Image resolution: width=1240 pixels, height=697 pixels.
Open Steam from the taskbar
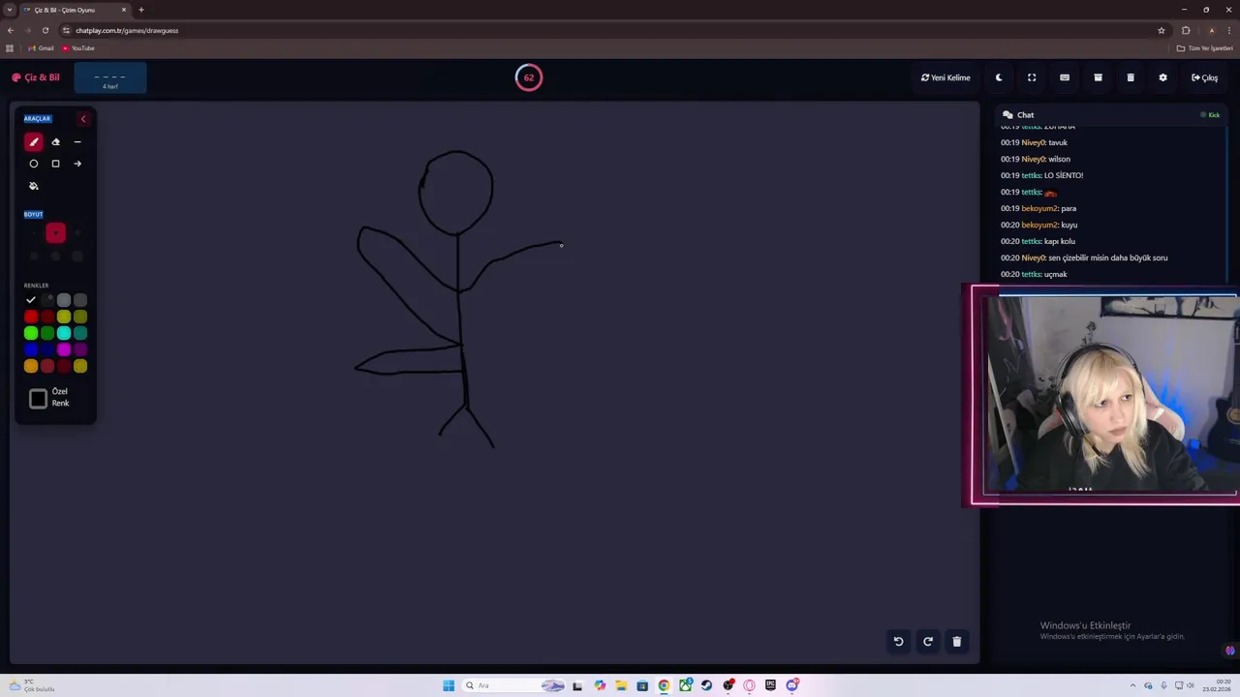(706, 685)
